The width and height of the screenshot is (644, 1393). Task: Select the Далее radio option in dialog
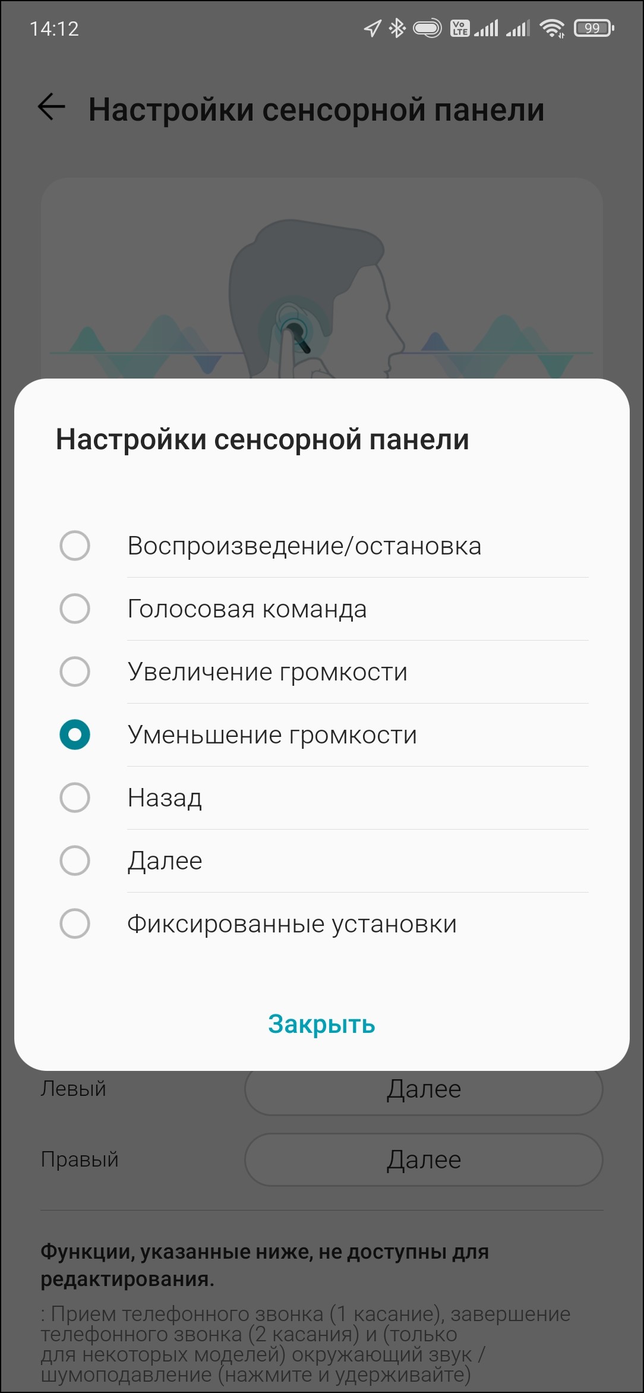tap(75, 861)
